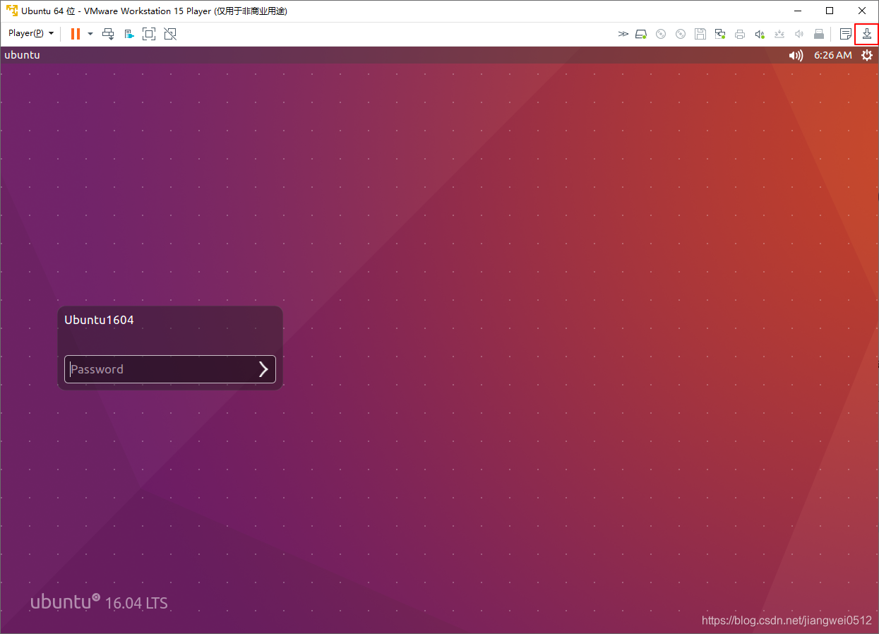This screenshot has width=879, height=634.
Task: Open the floppy drive device icon
Action: [700, 33]
